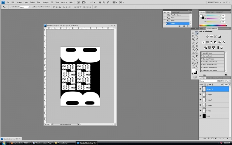
Task: Select the Zoom tool in the toolbox
Action: point(197,67)
